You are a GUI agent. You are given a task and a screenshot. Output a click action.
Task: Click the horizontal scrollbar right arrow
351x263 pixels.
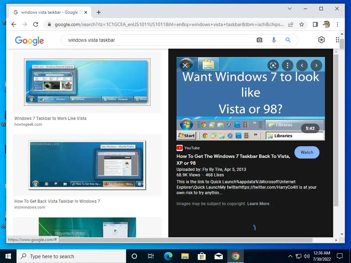tap(336, 240)
